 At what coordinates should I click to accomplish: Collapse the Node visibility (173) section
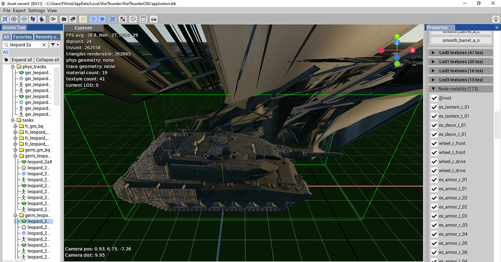[460, 89]
